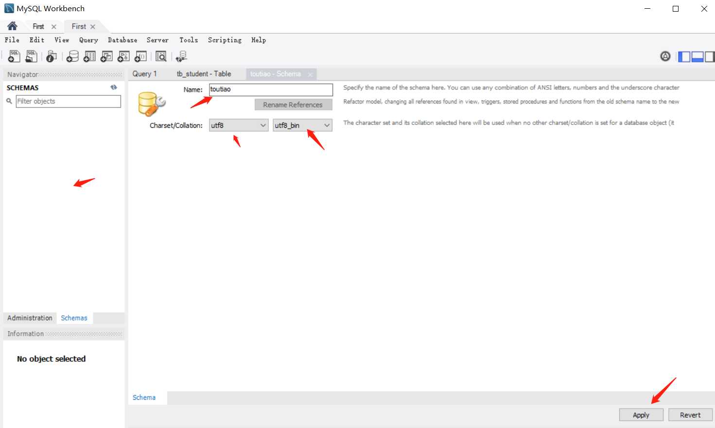Toggle the left sidebar panel visibility
Viewport: 715px width, 428px height.
(684, 56)
